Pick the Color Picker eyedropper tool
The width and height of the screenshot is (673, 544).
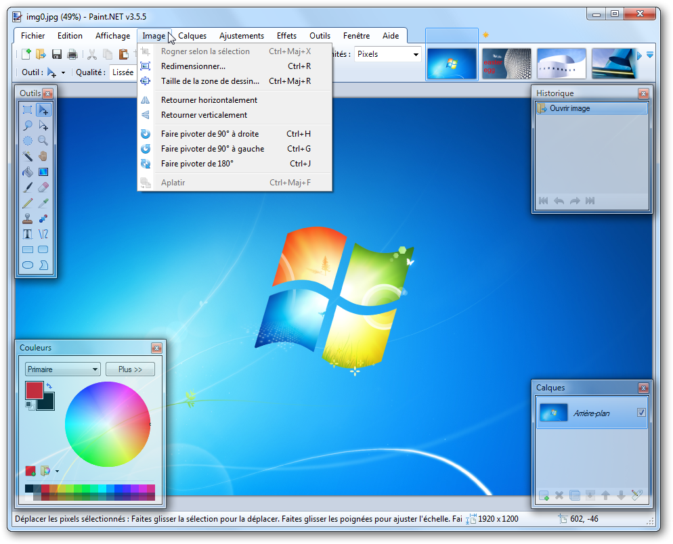click(x=43, y=203)
